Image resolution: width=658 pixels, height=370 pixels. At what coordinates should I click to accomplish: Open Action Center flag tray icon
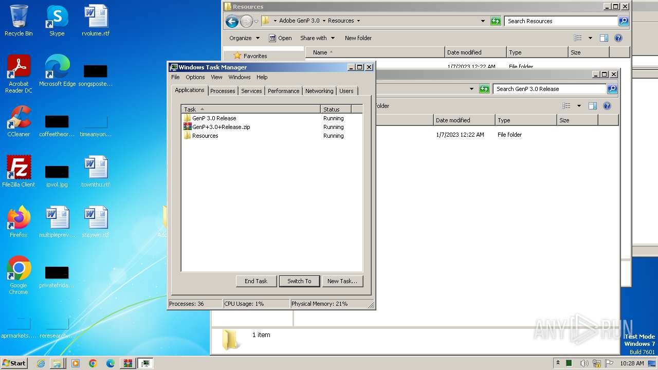tap(609, 363)
